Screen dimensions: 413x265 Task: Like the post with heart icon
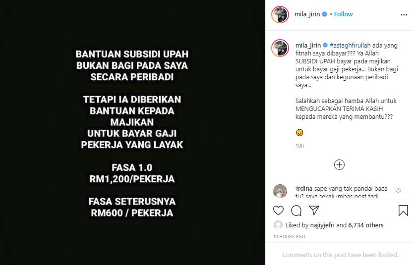coord(278,211)
